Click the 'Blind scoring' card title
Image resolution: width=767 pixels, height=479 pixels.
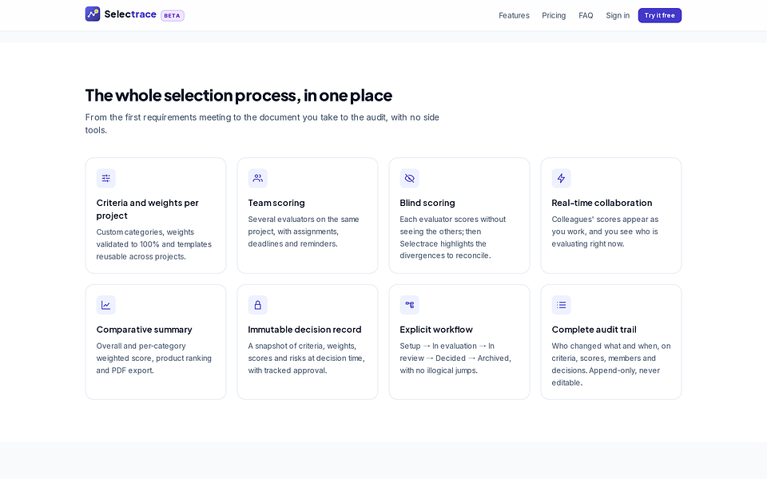pyautogui.click(x=427, y=203)
